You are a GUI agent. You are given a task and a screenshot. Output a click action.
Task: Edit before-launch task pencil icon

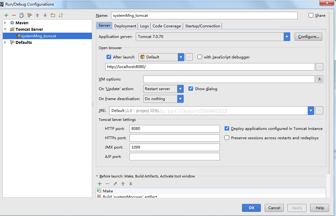[x=115, y=184]
